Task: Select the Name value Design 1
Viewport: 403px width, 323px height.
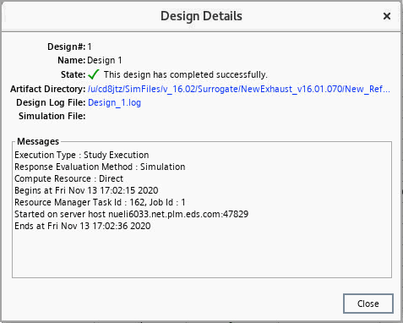Action: pyautogui.click(x=105, y=60)
